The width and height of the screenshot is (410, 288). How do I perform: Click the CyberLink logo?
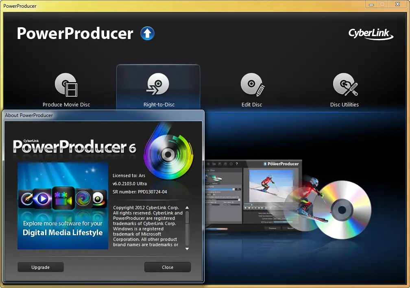371,34
